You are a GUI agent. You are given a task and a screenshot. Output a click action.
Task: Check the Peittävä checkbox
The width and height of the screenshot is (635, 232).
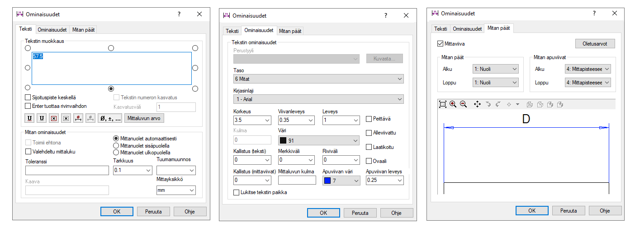pyautogui.click(x=369, y=119)
